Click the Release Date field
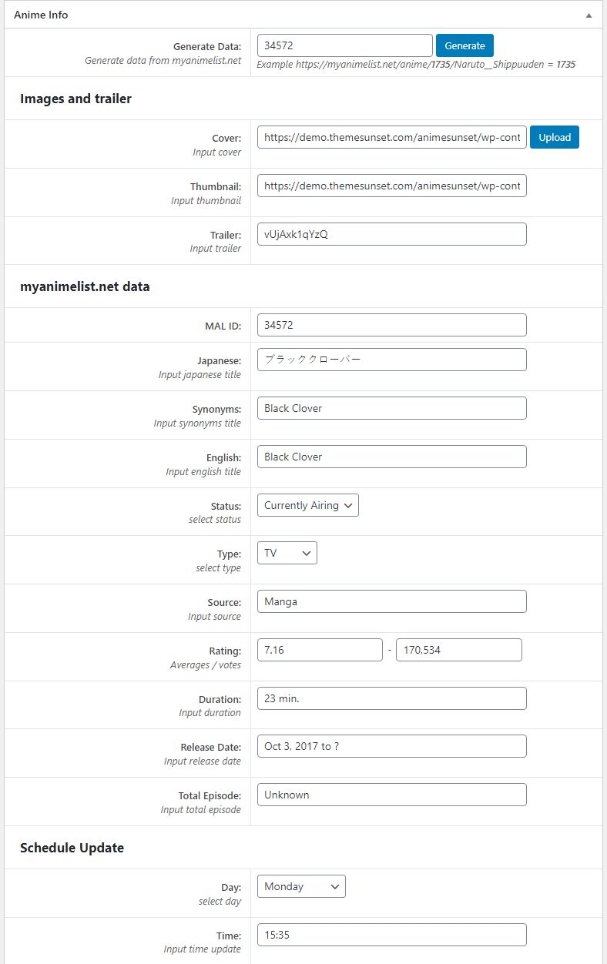The height and width of the screenshot is (964, 607). pyautogui.click(x=391, y=746)
